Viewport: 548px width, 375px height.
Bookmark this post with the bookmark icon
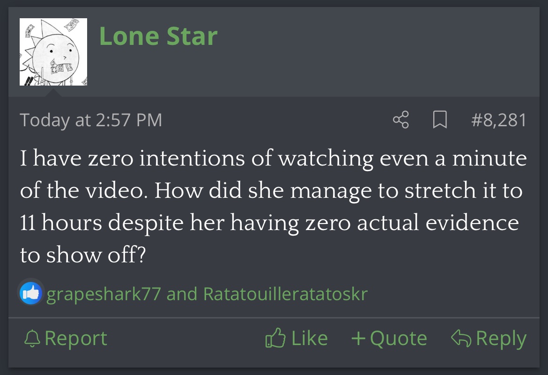pyautogui.click(x=440, y=120)
